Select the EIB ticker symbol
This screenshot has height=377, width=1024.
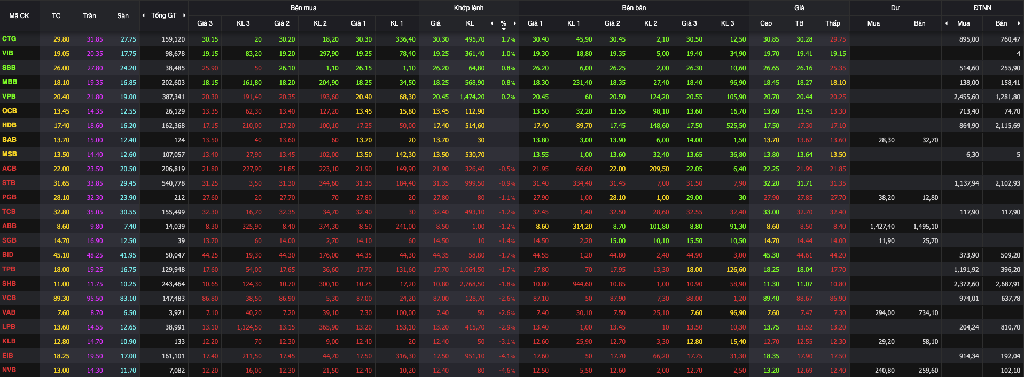7,356
